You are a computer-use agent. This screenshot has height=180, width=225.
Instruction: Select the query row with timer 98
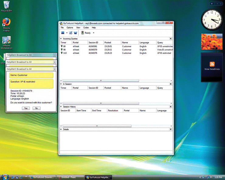116,50
